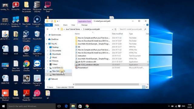This screenshot has height=109, width=194.
Task: Select Downloads in the navigation pane
Action: (x=57, y=54)
